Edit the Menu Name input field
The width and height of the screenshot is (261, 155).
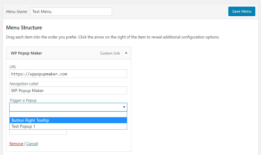pos(71,11)
